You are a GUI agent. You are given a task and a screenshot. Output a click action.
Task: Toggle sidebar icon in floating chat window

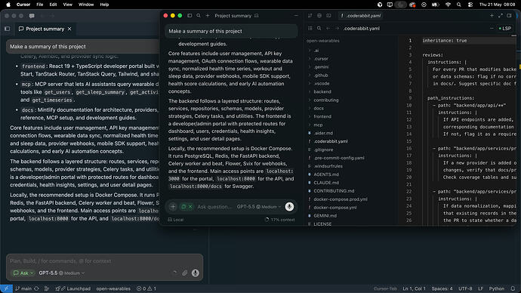[x=190, y=16]
